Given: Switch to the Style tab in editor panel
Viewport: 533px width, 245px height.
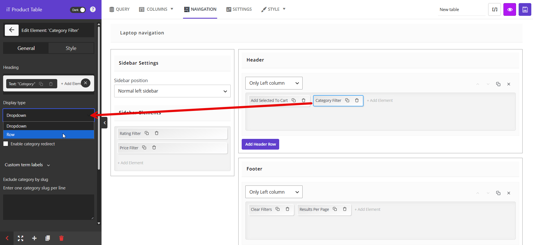Looking at the screenshot, I should coord(71,48).
